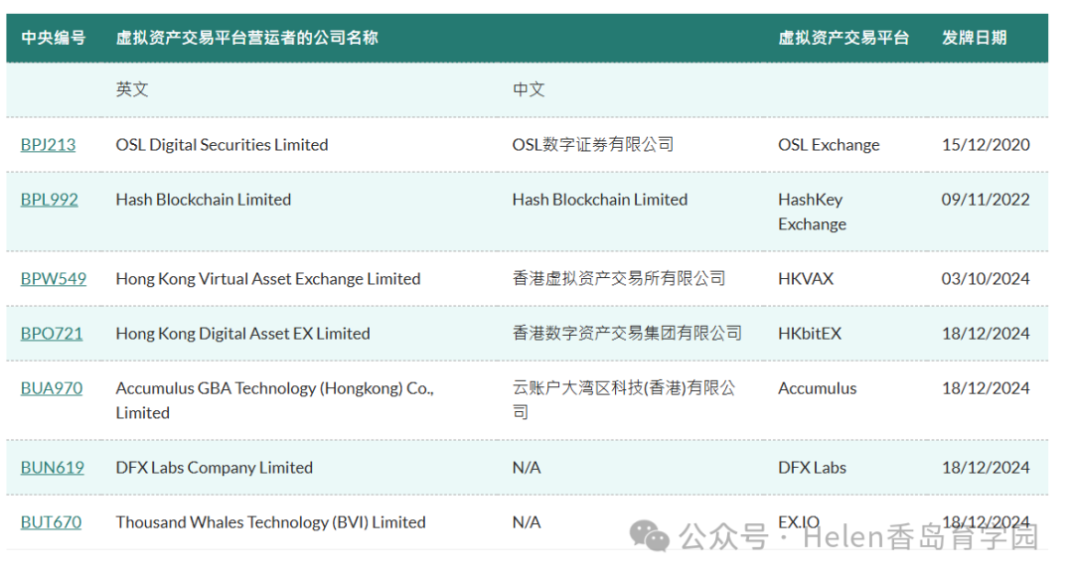Screen dimensions: 1073x579
Task: Open license record BUA970
Action: [x=51, y=388]
